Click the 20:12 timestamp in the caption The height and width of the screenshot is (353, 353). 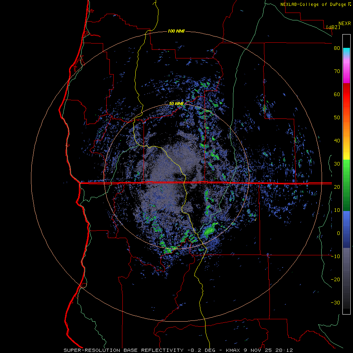coord(285,350)
